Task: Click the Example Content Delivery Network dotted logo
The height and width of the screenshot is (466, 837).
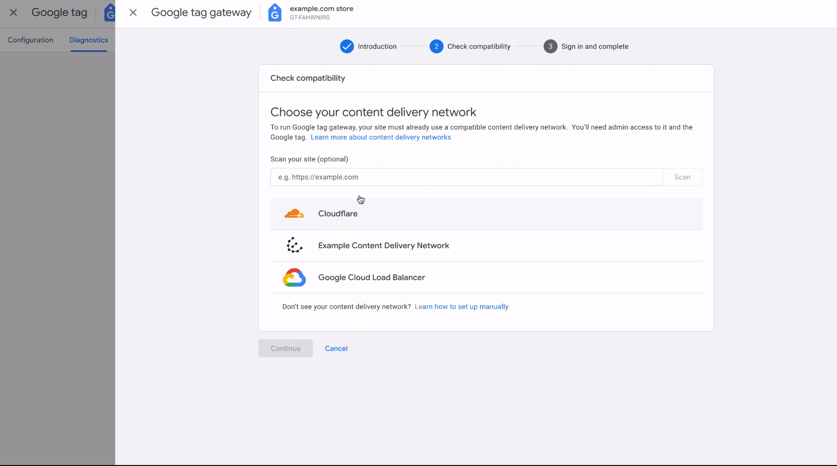Action: (x=294, y=245)
